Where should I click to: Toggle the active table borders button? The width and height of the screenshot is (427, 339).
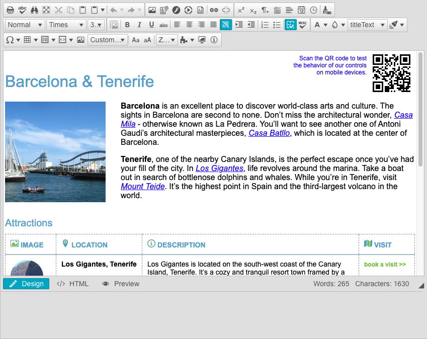[x=291, y=25]
